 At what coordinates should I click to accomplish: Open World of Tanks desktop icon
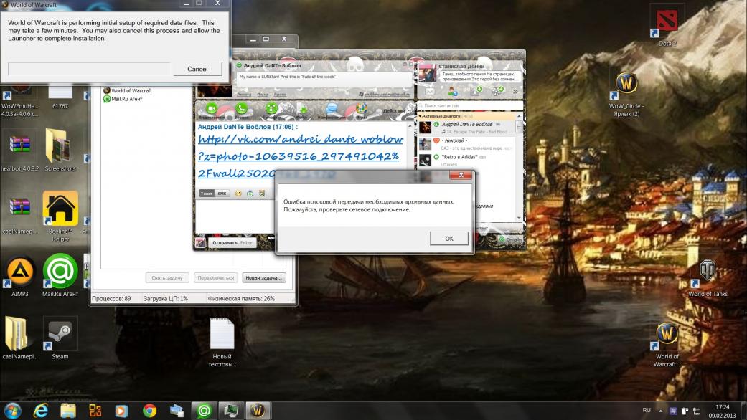click(708, 273)
